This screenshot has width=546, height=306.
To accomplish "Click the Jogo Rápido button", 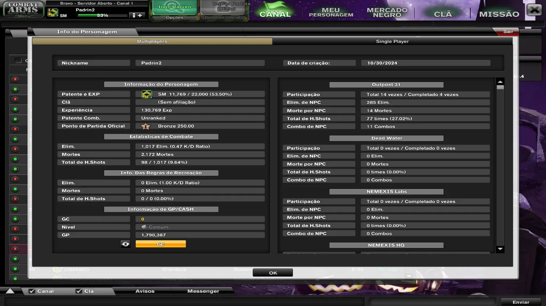I will 174,7.
